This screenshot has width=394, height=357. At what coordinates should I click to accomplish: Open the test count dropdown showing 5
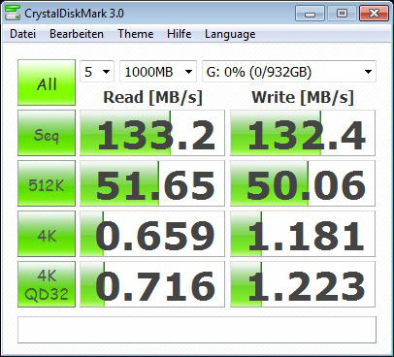(x=97, y=72)
